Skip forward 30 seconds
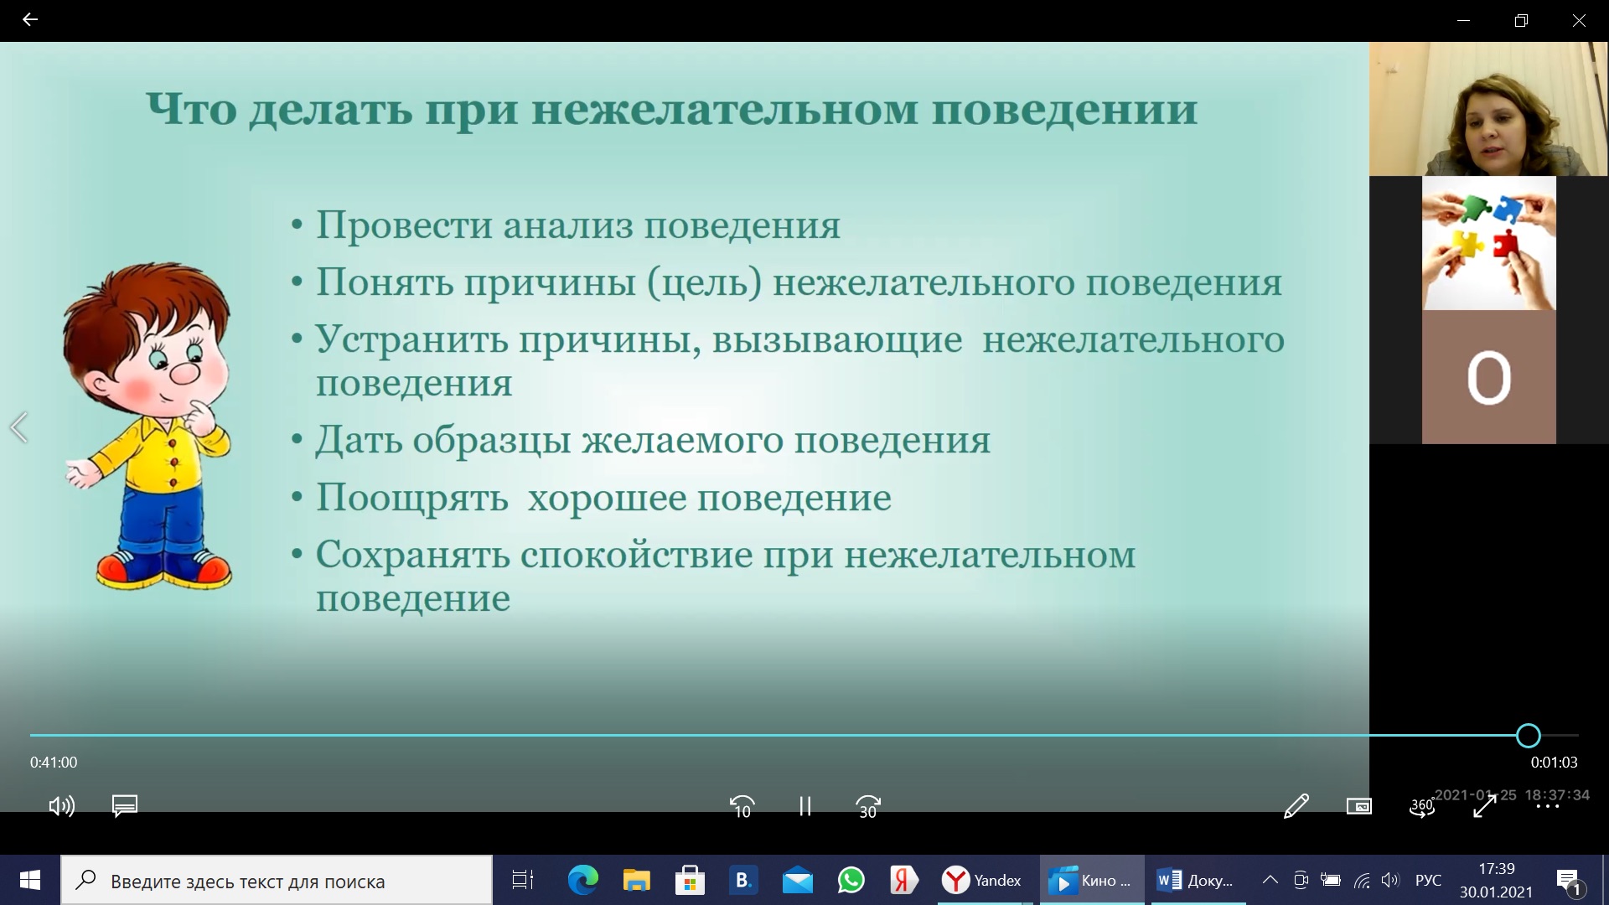 pos(868,806)
